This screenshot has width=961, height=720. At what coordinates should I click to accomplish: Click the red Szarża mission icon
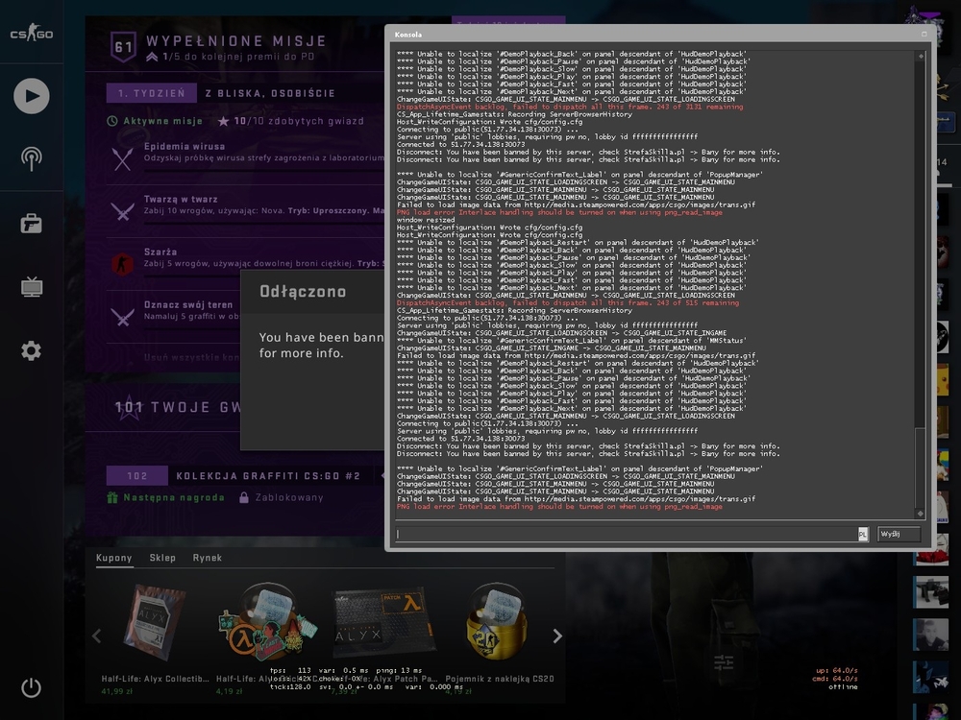pyautogui.click(x=122, y=264)
